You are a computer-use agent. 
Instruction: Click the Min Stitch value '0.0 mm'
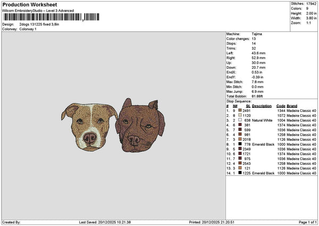[x=257, y=87]
